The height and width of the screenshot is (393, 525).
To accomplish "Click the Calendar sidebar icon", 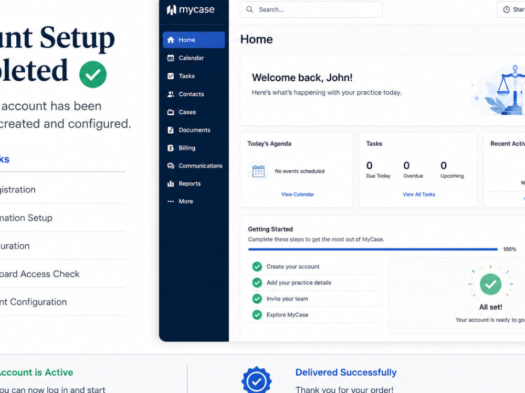I will (x=171, y=58).
